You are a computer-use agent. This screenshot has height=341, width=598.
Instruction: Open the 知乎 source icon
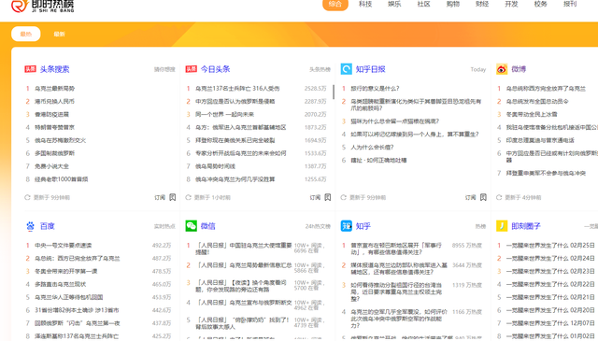[347, 226]
